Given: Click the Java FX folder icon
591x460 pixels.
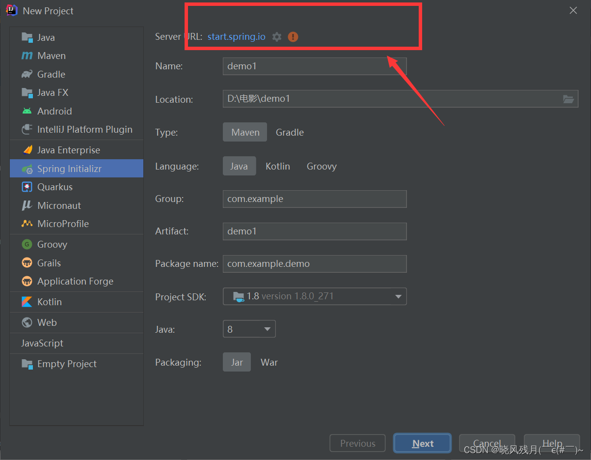Looking at the screenshot, I should 27,92.
